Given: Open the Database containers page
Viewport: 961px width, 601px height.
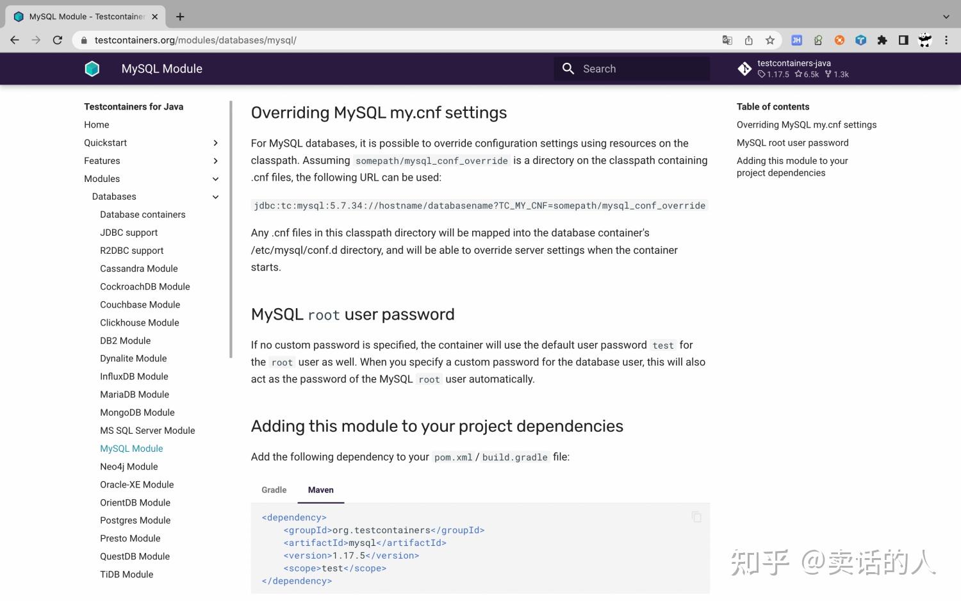Looking at the screenshot, I should (x=143, y=215).
